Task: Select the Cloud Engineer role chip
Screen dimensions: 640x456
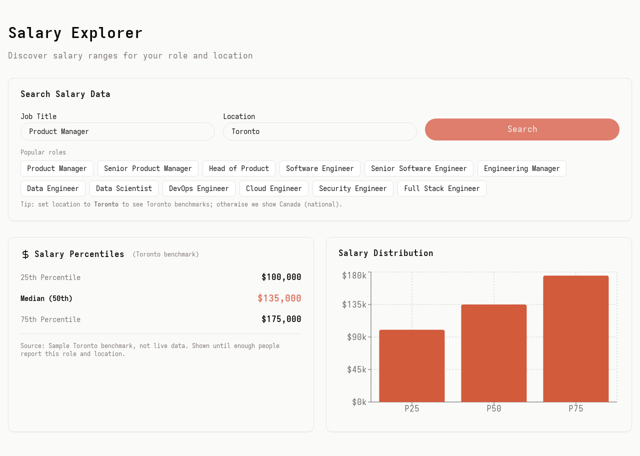Action: coord(274,188)
